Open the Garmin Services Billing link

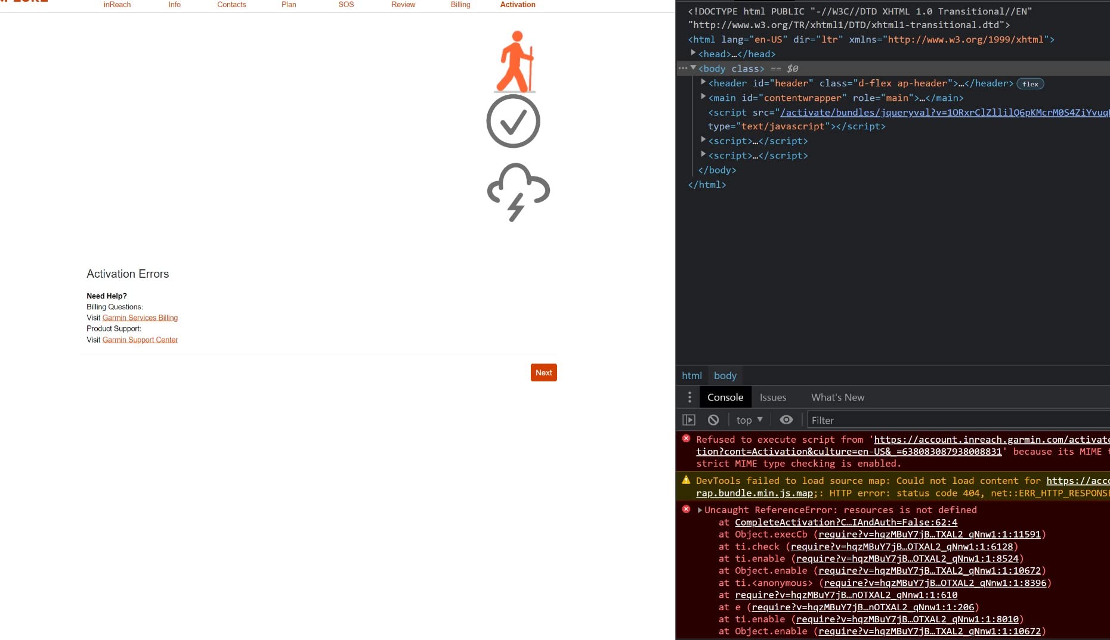click(140, 318)
